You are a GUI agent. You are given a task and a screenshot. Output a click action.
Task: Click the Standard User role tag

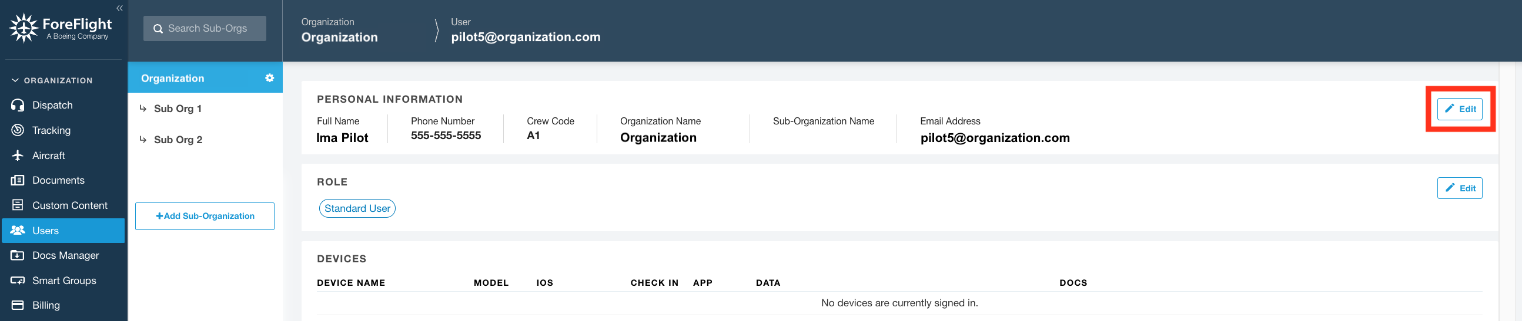(x=357, y=209)
